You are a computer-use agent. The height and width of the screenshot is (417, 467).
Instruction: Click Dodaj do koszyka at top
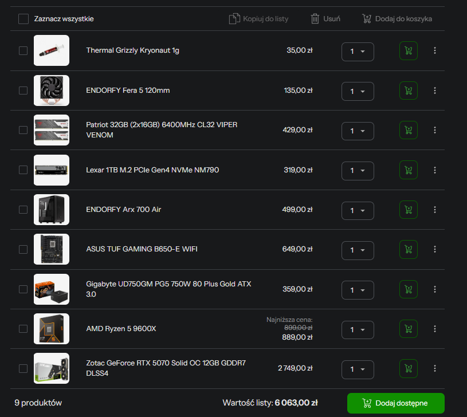click(397, 19)
